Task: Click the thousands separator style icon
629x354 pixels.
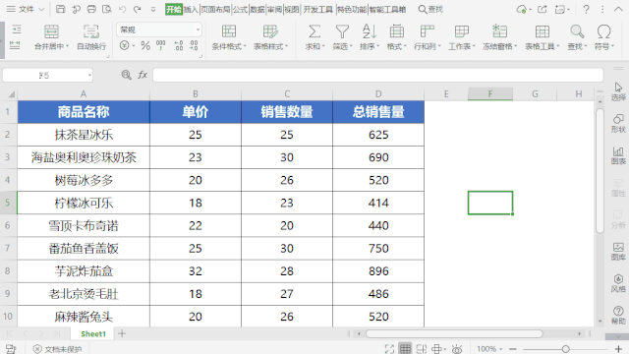Action: click(161, 45)
